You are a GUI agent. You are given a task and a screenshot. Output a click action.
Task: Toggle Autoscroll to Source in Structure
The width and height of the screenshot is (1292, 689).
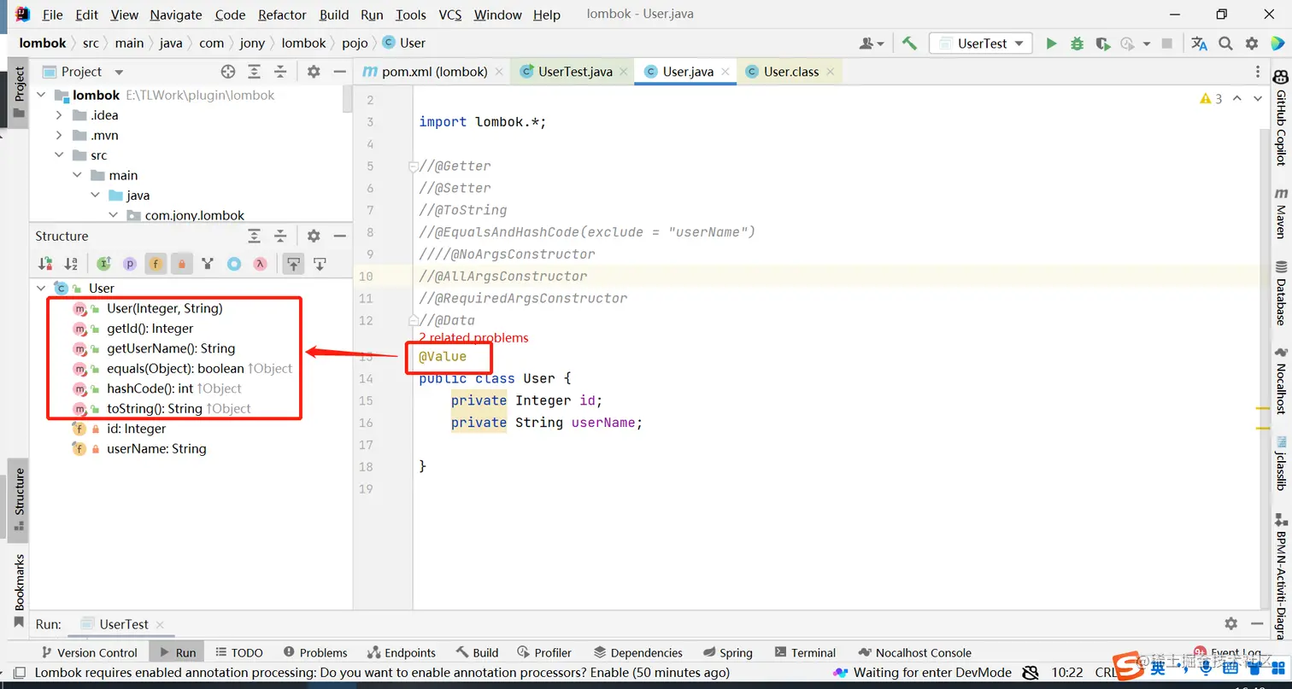pos(293,264)
